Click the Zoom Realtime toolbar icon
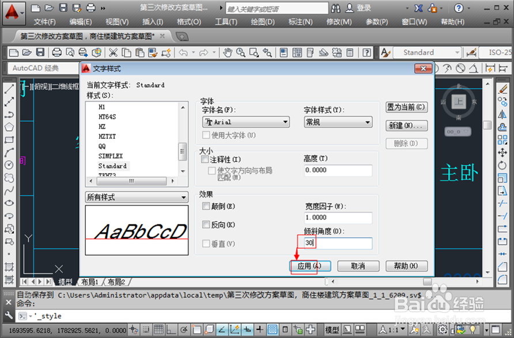This screenshot has height=338, width=514. (241, 52)
